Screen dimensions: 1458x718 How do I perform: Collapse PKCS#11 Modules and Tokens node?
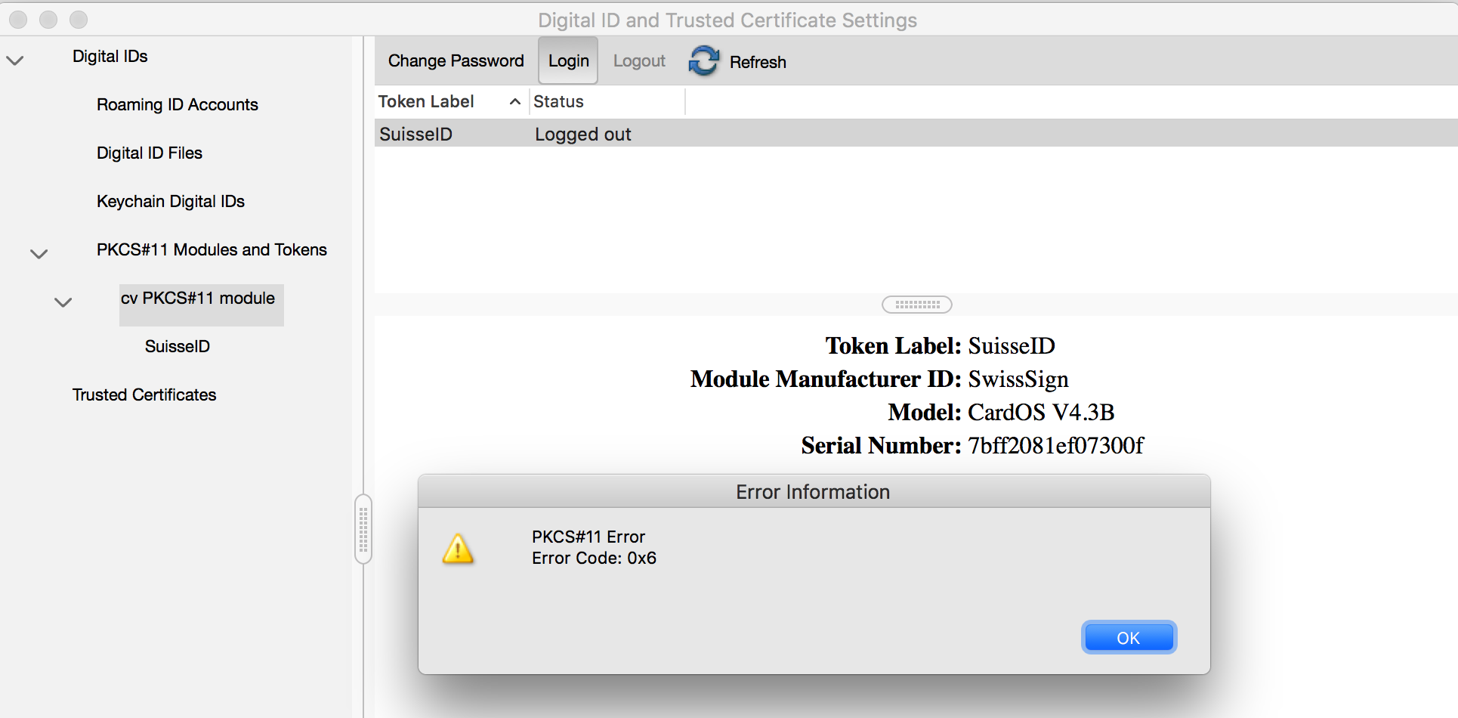coord(39,254)
